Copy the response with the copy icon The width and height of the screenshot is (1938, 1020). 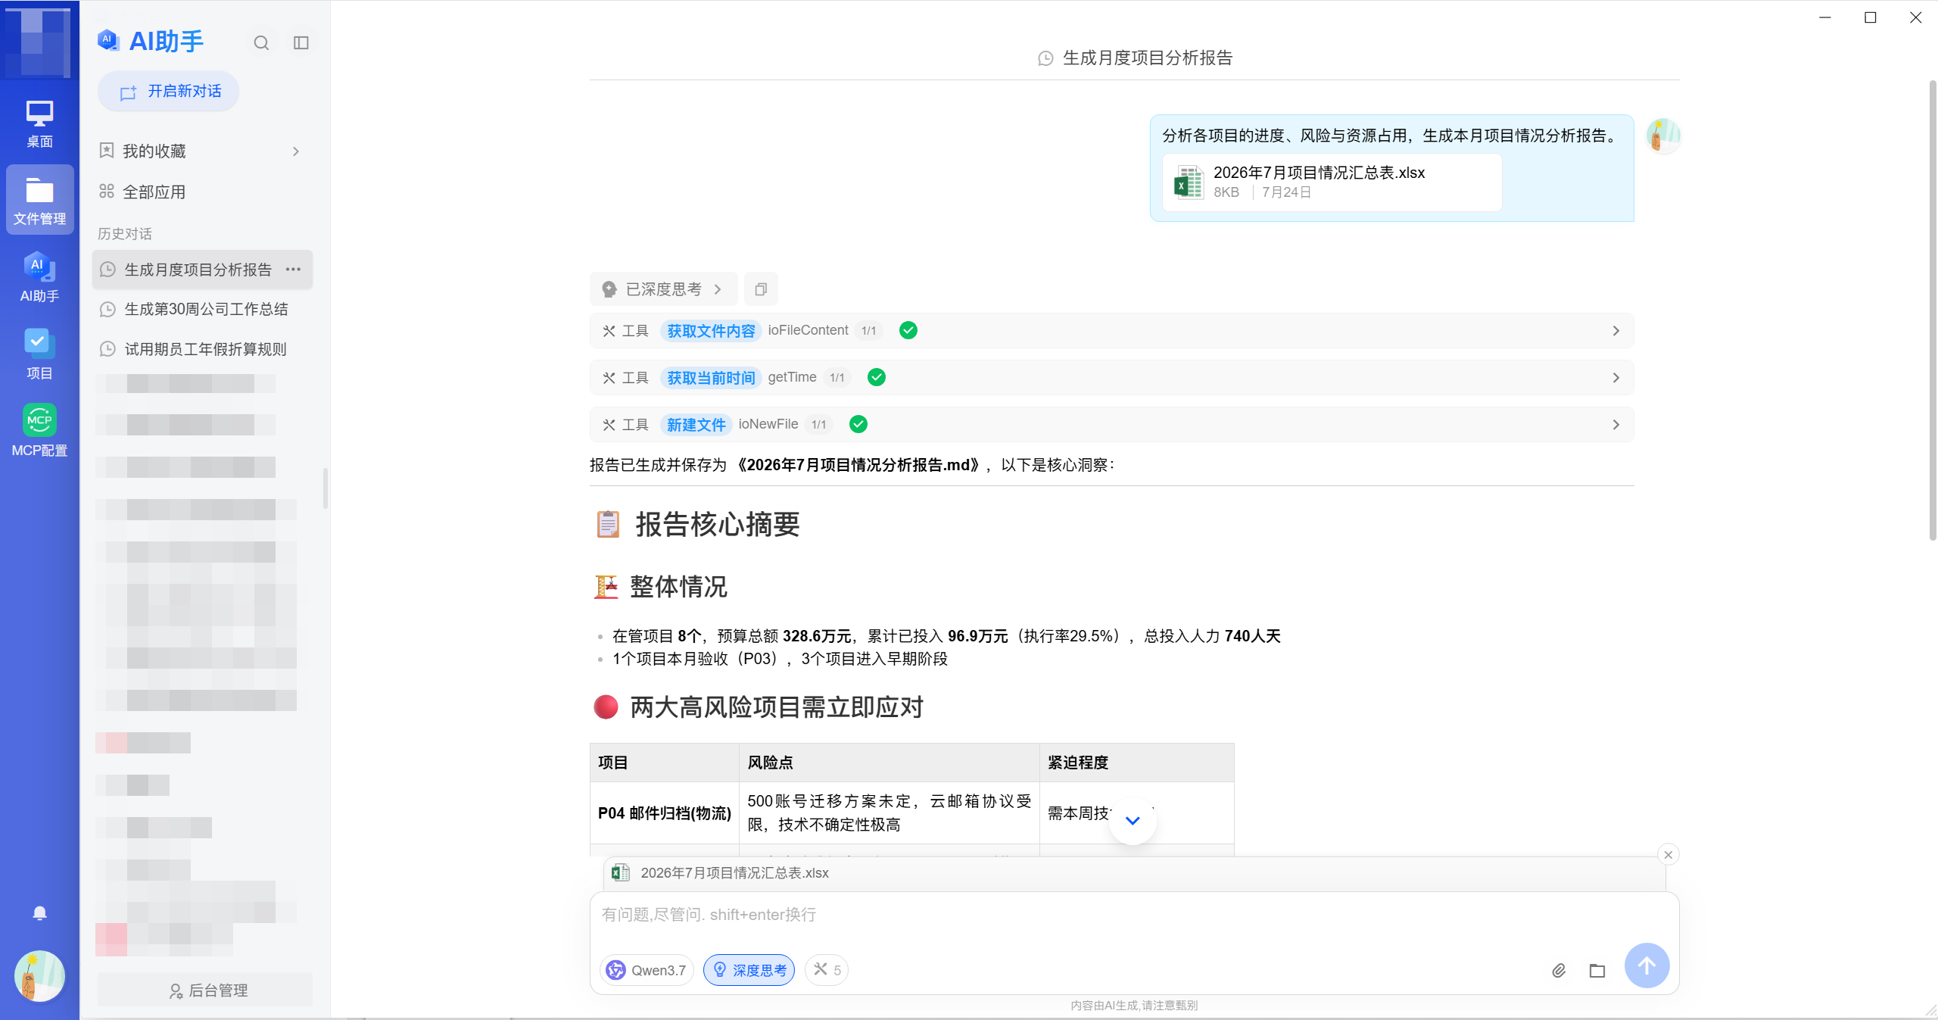(x=761, y=289)
